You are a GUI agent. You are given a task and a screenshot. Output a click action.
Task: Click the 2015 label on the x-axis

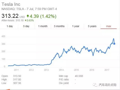point(76,70)
